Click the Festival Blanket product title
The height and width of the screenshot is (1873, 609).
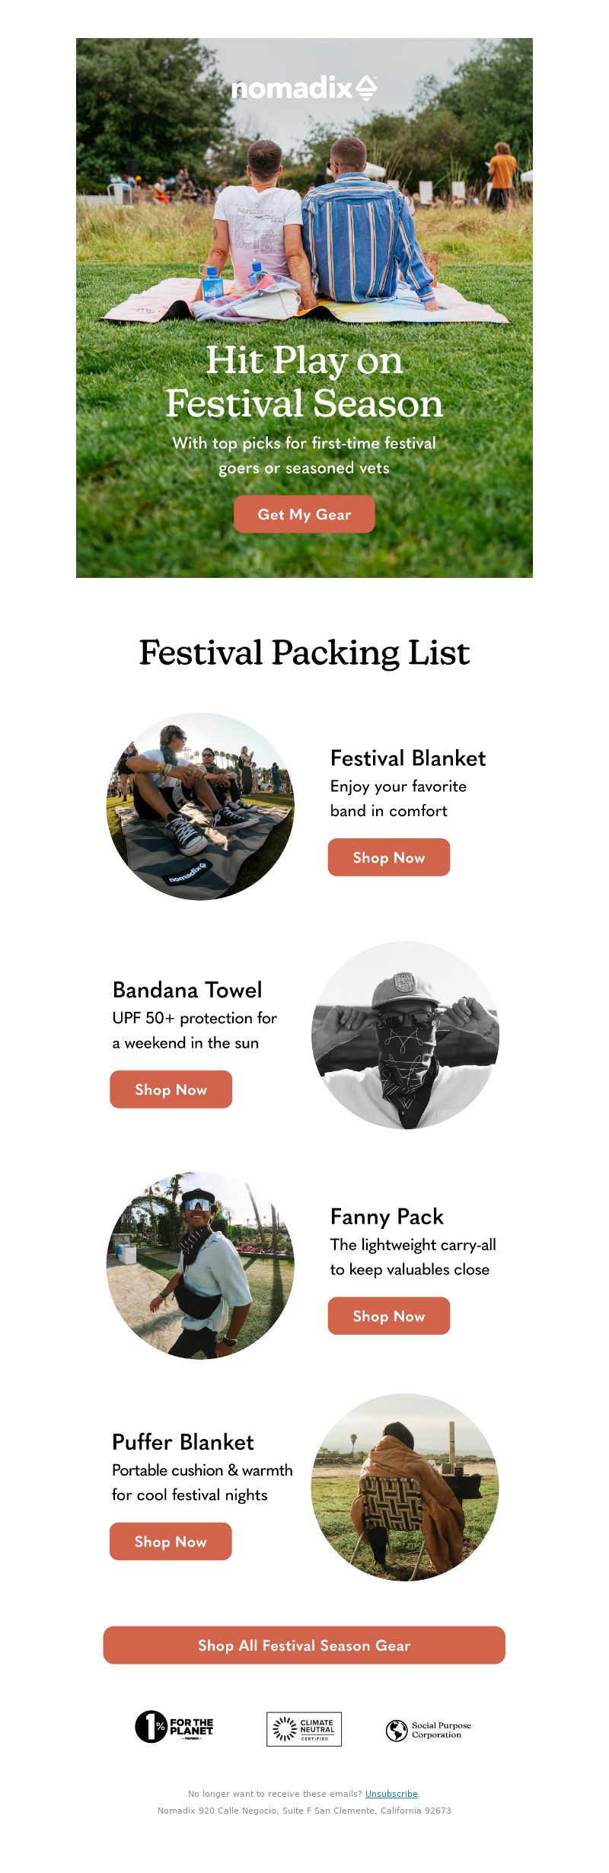pos(408,758)
